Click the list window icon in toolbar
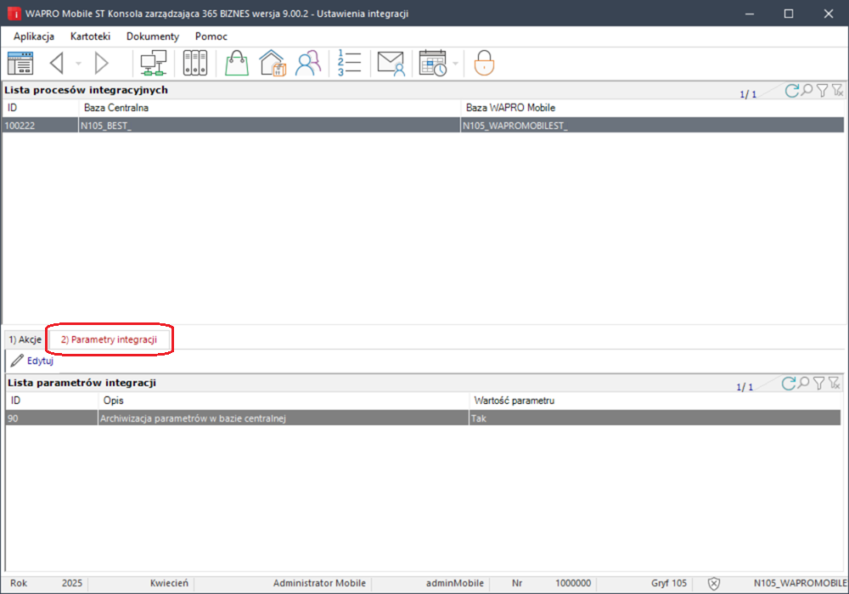Image resolution: width=849 pixels, height=594 pixels. point(20,64)
